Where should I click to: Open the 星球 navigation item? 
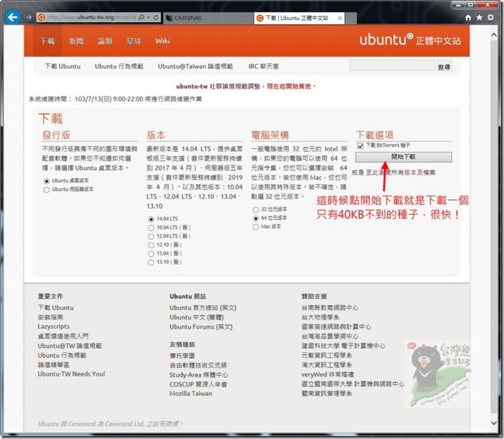pos(134,41)
